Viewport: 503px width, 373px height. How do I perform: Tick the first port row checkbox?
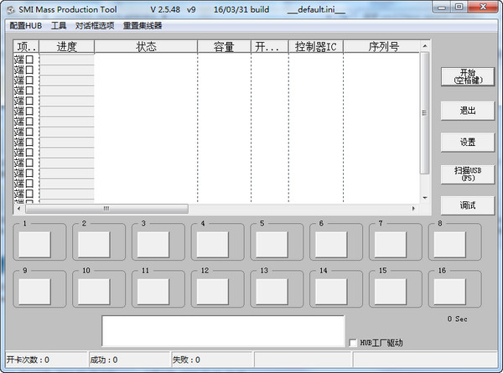click(29, 60)
